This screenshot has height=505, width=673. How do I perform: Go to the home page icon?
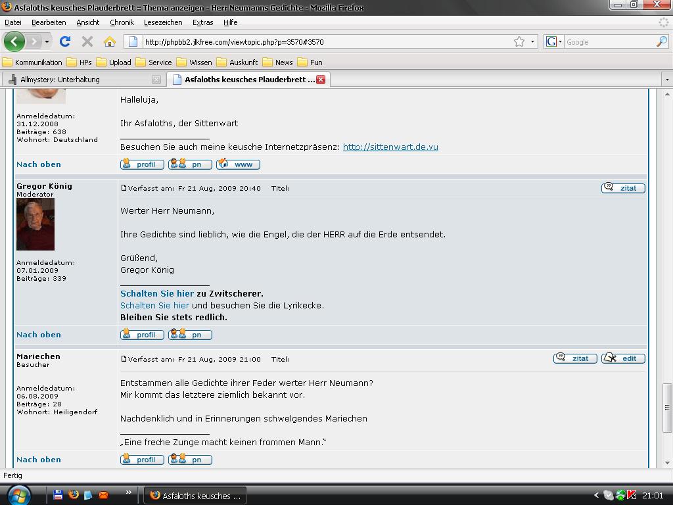tap(110, 41)
